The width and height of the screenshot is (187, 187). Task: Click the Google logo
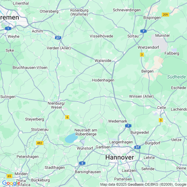(x=11, y=183)
